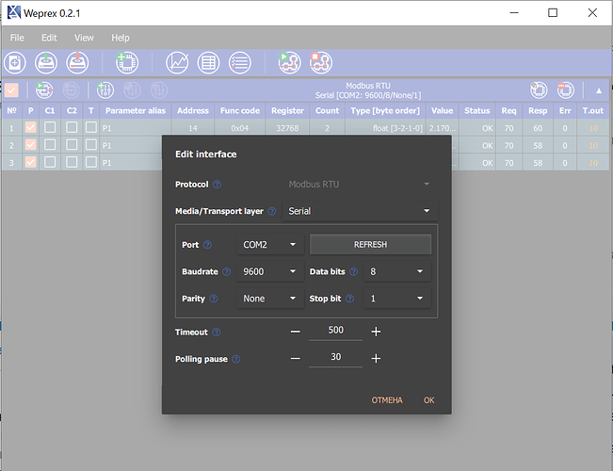Open the File menu
613x471 pixels.
coord(17,38)
